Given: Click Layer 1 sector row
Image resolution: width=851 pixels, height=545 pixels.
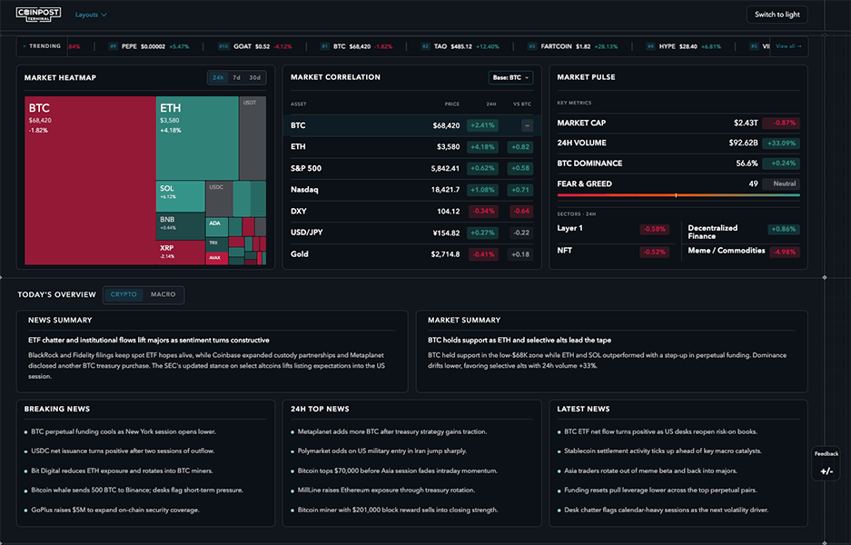Looking at the screenshot, I should tap(613, 229).
